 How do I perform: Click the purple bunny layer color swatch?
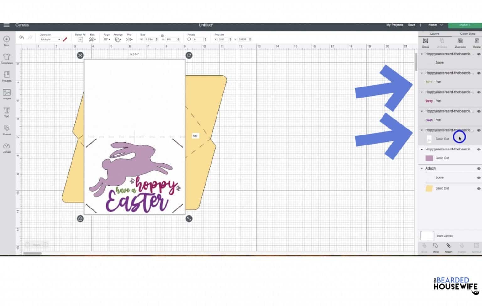click(429, 158)
